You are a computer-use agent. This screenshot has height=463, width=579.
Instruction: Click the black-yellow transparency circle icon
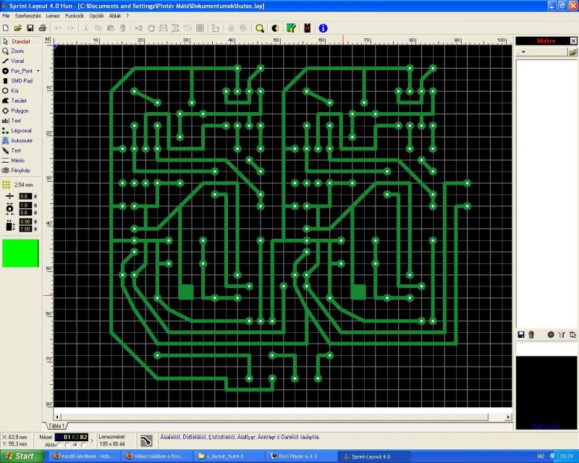point(275,28)
